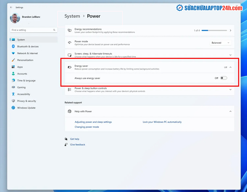Click the Apps icon in sidebar

click(x=13, y=67)
